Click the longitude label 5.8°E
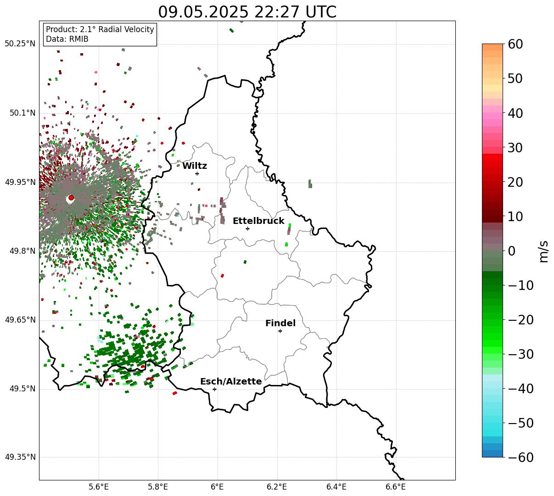 click(158, 486)
